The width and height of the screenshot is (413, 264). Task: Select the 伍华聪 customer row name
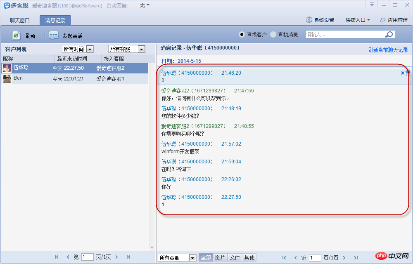point(21,67)
